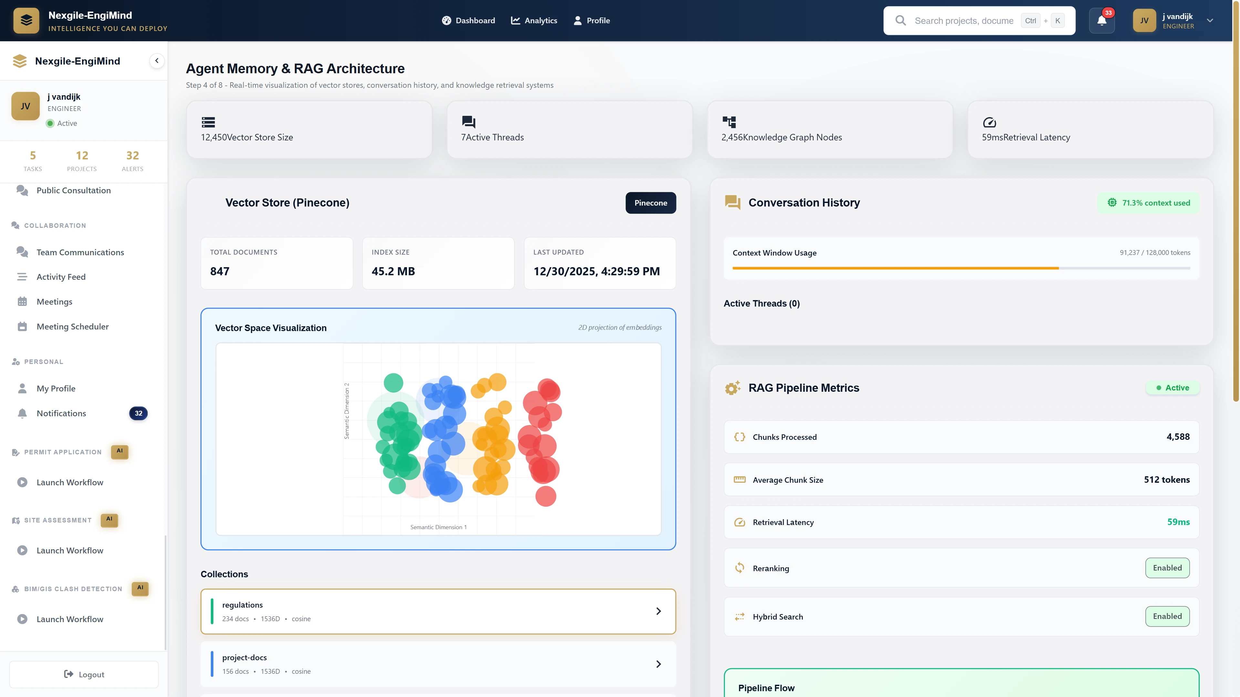Click the Pinecone badge button
1240x697 pixels.
coord(650,203)
